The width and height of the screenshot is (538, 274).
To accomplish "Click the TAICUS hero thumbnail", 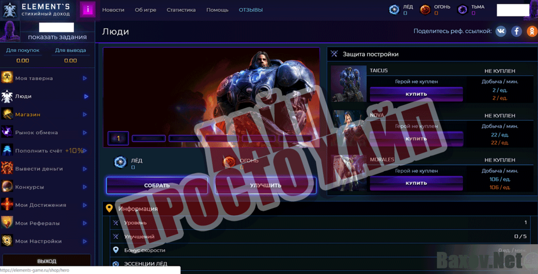I will 349,84.
